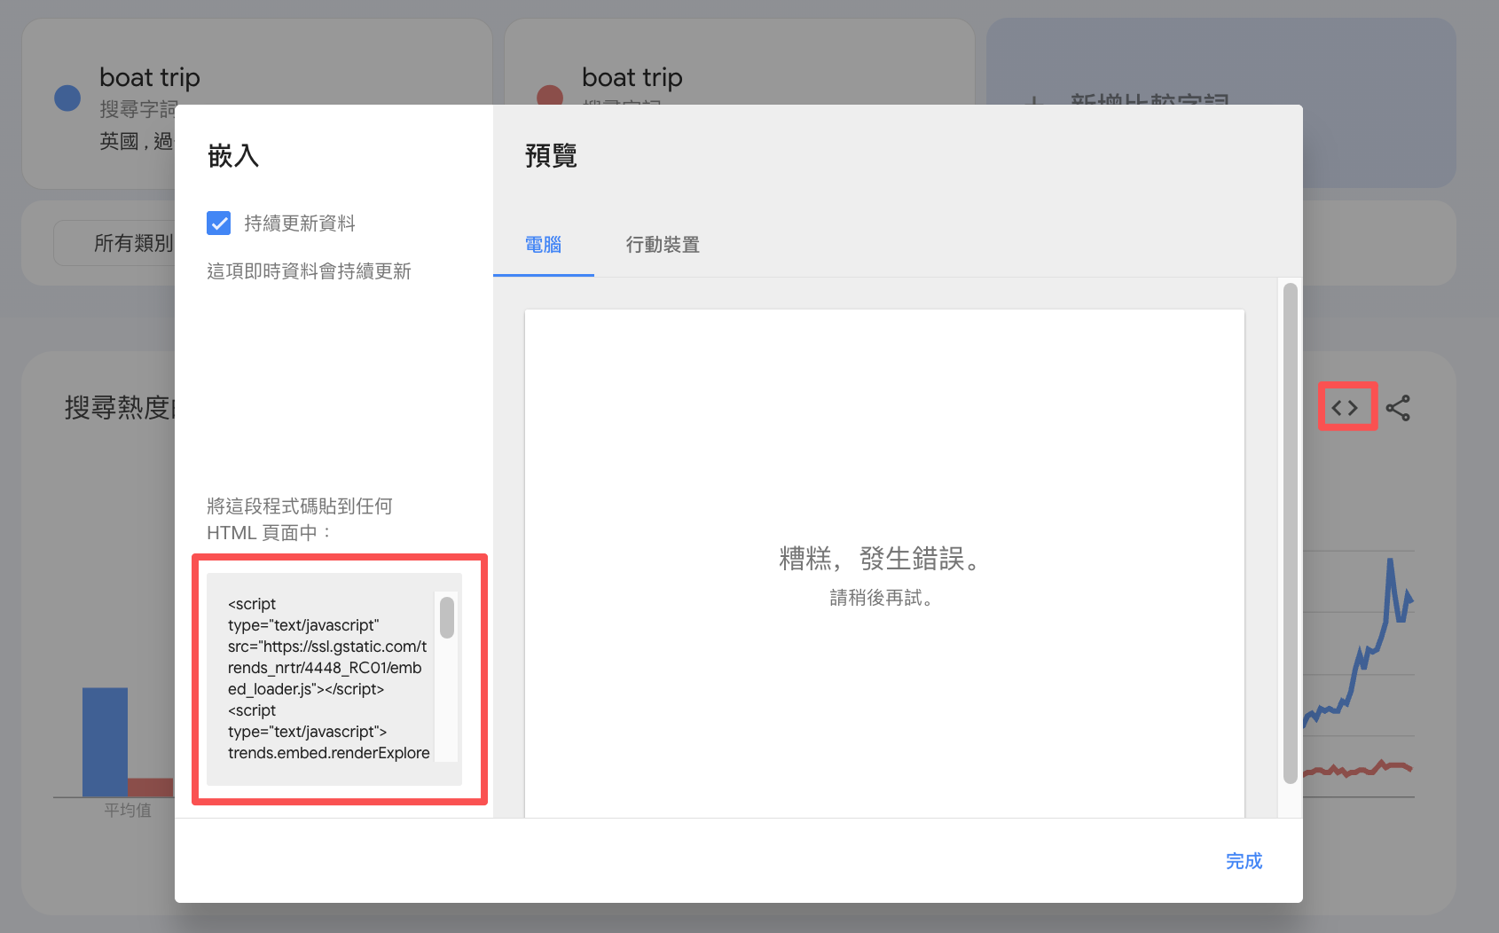
Task: Click the 嵌入 dialog heading
Action: [x=233, y=156]
